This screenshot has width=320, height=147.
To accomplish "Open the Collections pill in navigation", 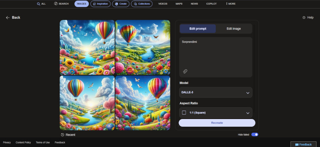I will tap(142, 4).
